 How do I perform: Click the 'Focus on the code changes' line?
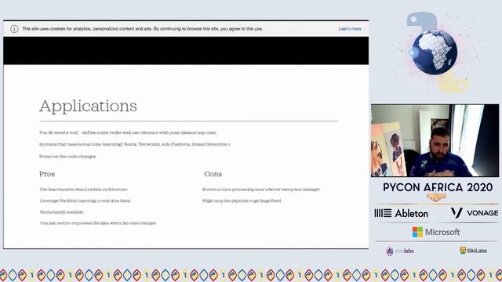67,157
